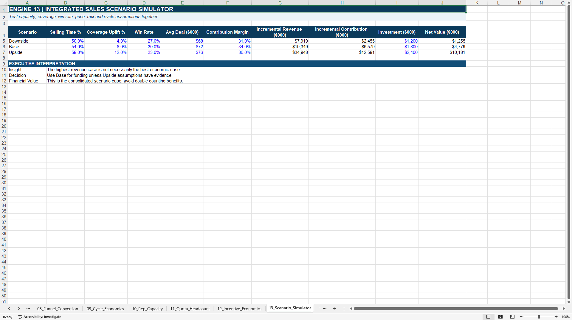This screenshot has height=320, width=572.
Task: Select the title cell ENGINE 13
Action: [x=237, y=9]
